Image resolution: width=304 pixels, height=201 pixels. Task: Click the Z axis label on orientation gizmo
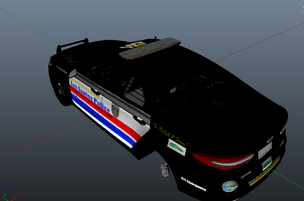coord(11,190)
